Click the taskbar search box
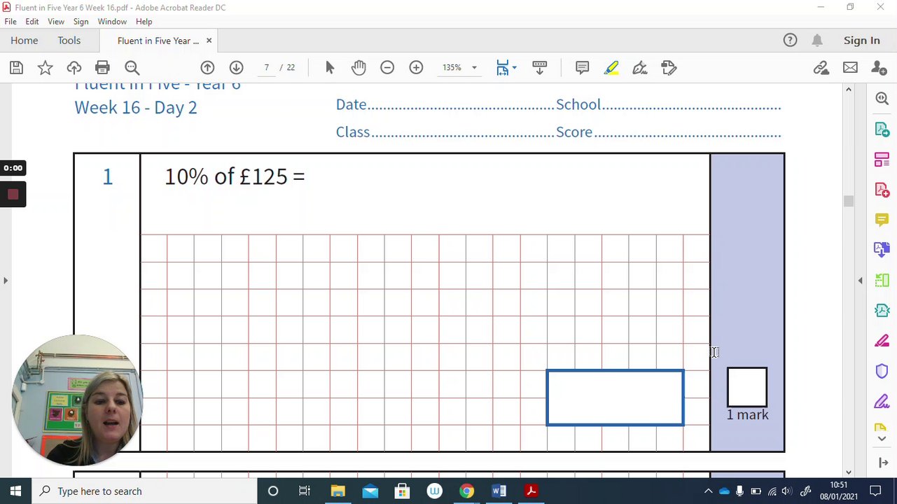The height and width of the screenshot is (504, 897). (144, 491)
